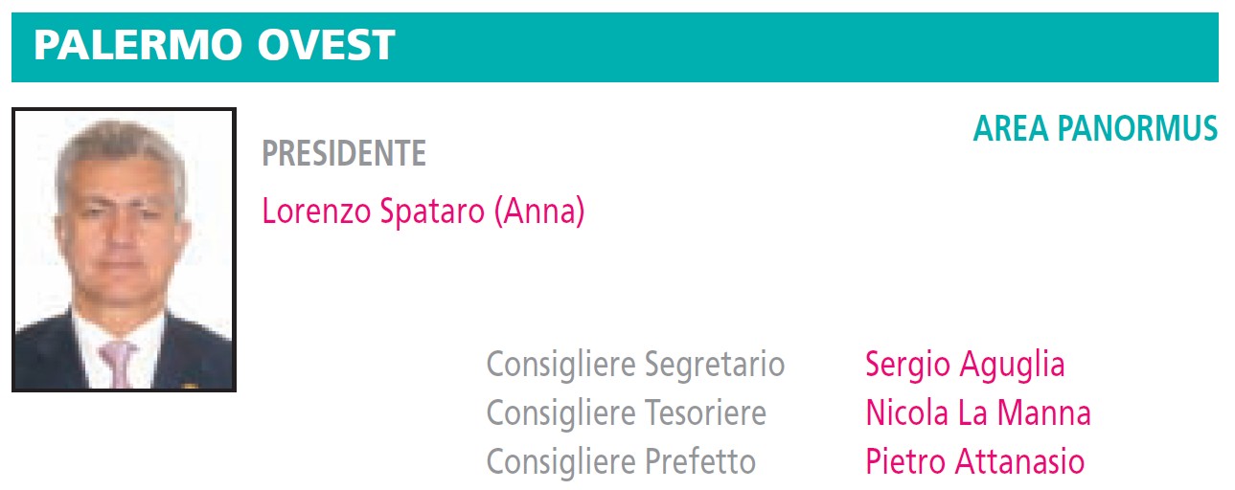
Task: Click the word OVEST in the heading
Action: (323, 45)
